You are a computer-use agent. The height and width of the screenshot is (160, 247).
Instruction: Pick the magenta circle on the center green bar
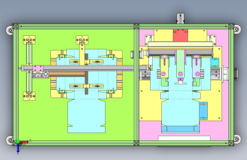(180, 74)
